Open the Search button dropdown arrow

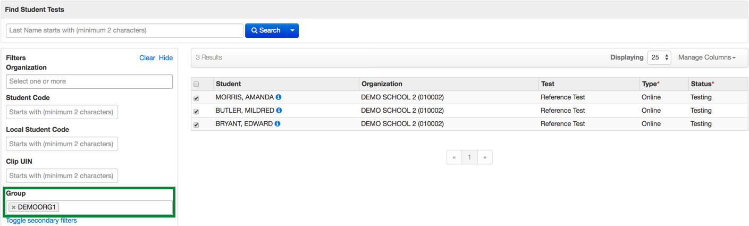click(292, 31)
